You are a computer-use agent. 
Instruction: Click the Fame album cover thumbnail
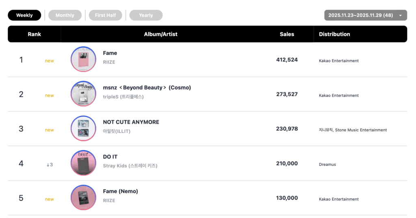coord(83,60)
